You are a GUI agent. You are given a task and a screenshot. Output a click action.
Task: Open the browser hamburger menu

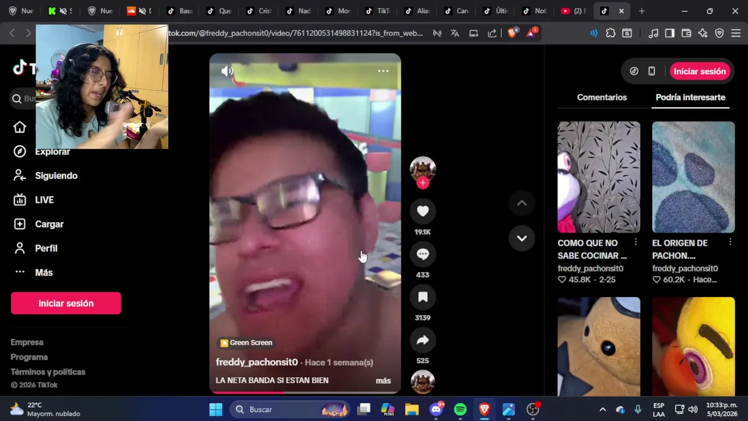pyautogui.click(x=736, y=33)
